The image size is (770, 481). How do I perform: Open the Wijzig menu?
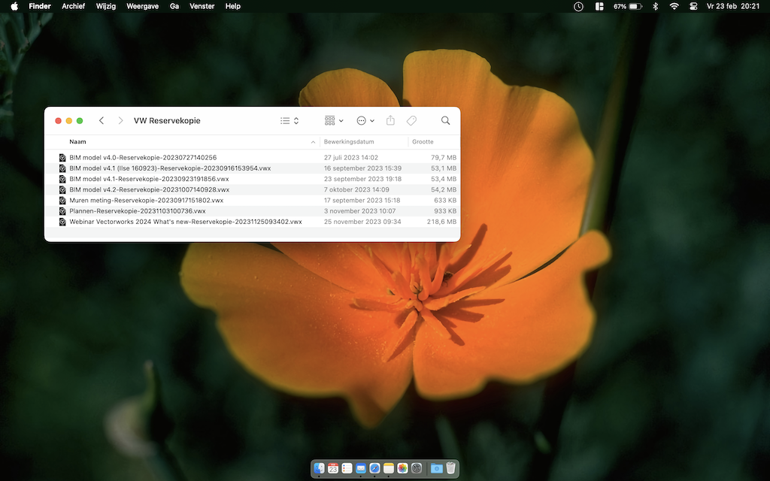pos(105,6)
